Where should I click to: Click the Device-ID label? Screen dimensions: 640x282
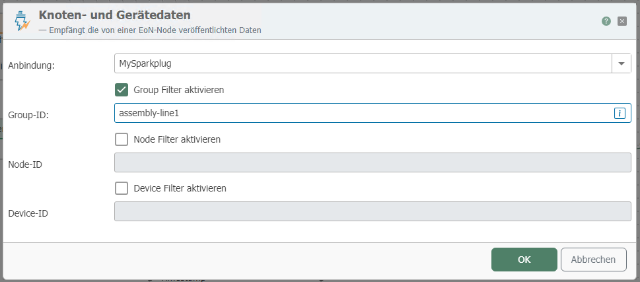[28, 213]
